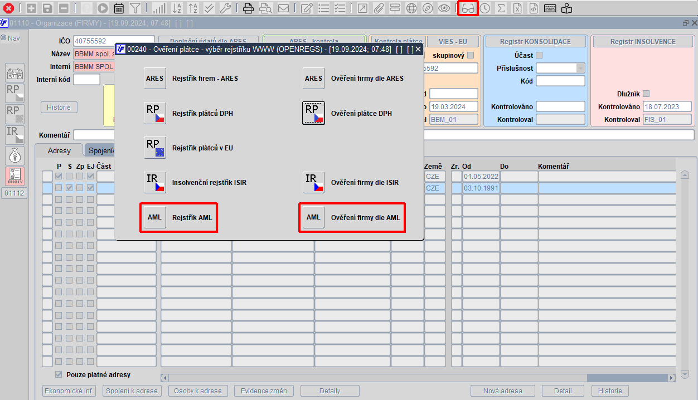Click the Osoby k adrese button

click(198, 391)
